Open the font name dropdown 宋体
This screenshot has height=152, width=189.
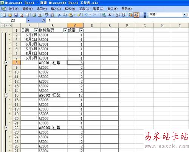(184, 15)
